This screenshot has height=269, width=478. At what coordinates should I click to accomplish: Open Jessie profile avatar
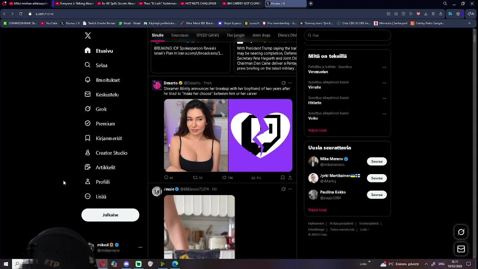[157, 192]
